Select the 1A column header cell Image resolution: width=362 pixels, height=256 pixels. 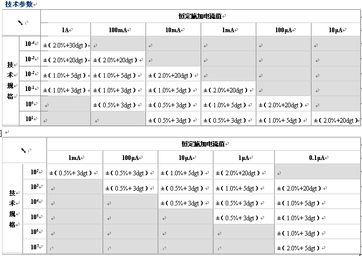coord(66,30)
